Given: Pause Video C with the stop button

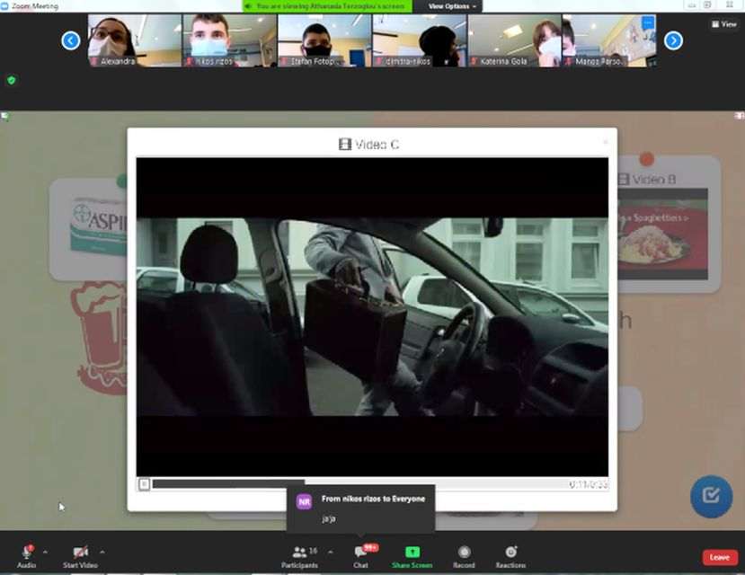Looking at the screenshot, I should pyautogui.click(x=145, y=484).
